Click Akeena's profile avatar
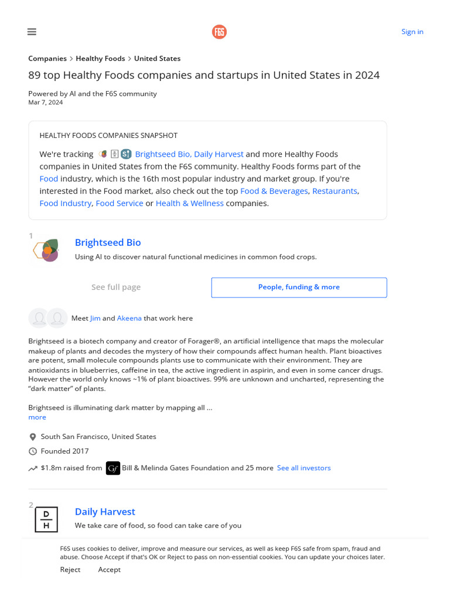Image resolution: width=450 pixels, height=601 pixels. click(x=57, y=318)
